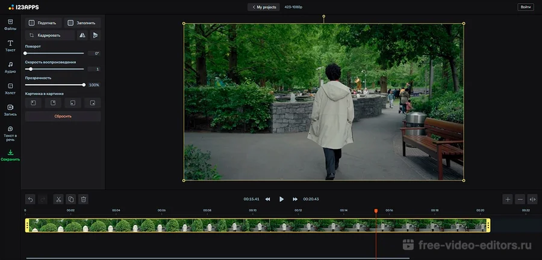
Task: Click the Кадрировать crop button
Action: 50,35
